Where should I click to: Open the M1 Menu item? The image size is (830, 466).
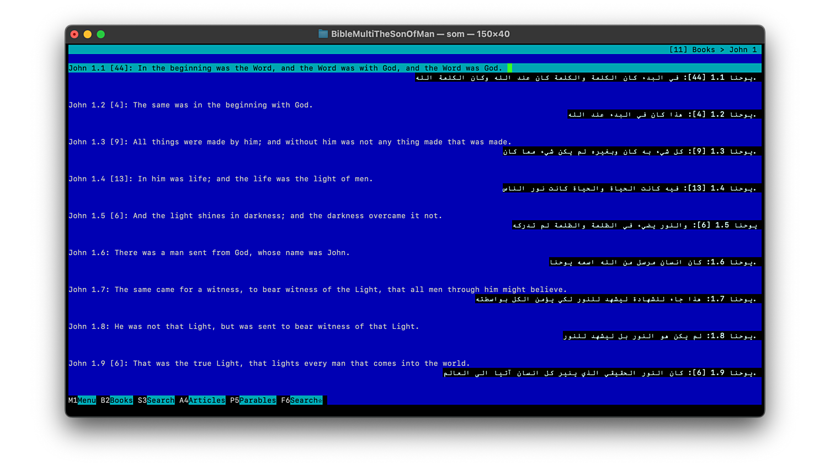click(x=82, y=400)
